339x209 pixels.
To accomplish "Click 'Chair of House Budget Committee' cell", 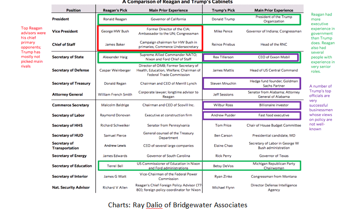I will [x=274, y=125].
